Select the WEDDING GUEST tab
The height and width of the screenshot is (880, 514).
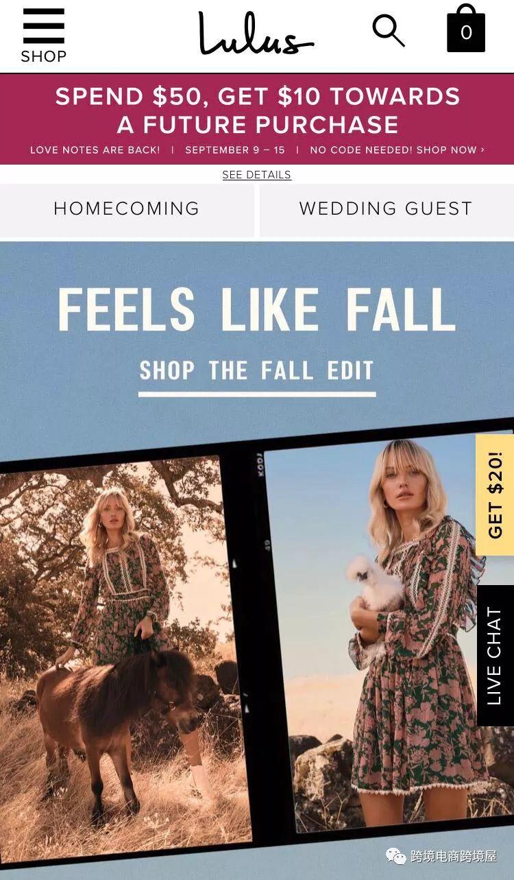point(387,209)
